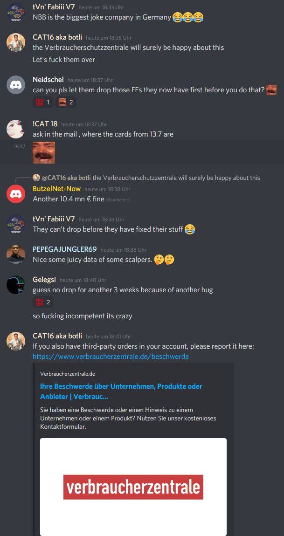The height and width of the screenshot is (536, 284).
Task: Click the username ButzelNet-Now
Action: point(57,189)
